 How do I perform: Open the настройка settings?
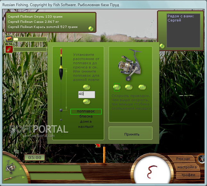[187, 167]
